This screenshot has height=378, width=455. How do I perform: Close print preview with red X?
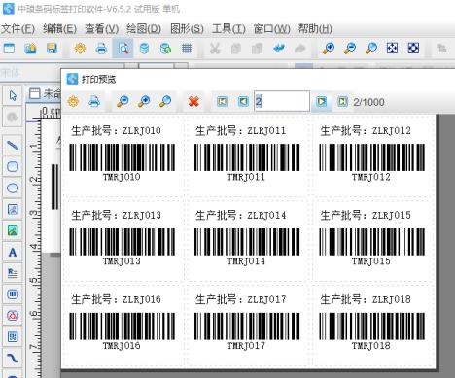click(x=193, y=102)
